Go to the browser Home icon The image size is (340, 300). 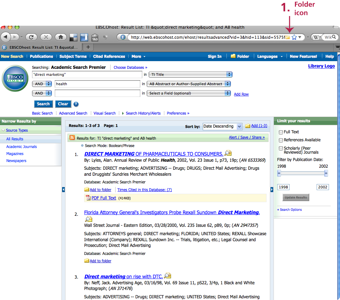tap(61, 37)
